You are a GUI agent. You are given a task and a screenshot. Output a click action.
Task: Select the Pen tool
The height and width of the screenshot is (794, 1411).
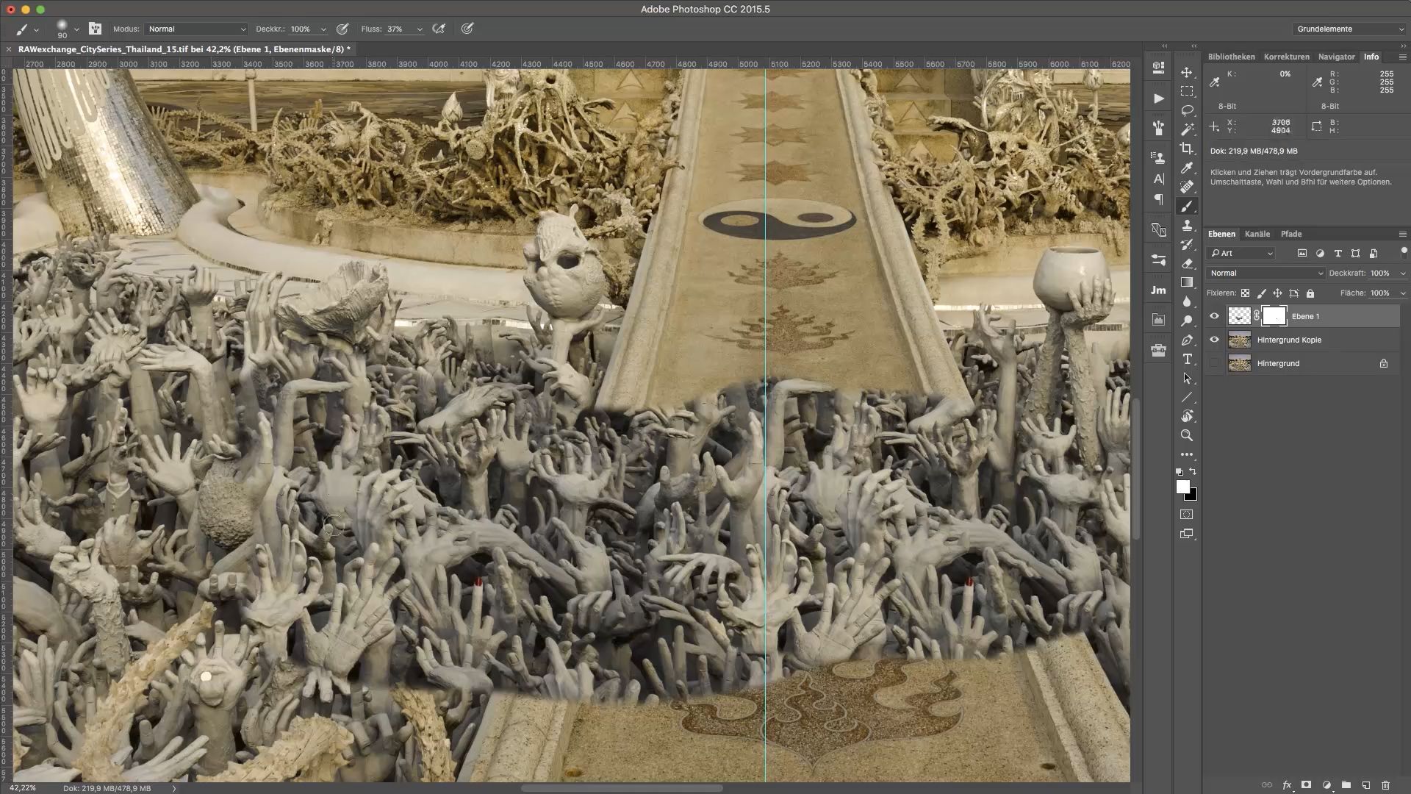pyautogui.click(x=1187, y=340)
